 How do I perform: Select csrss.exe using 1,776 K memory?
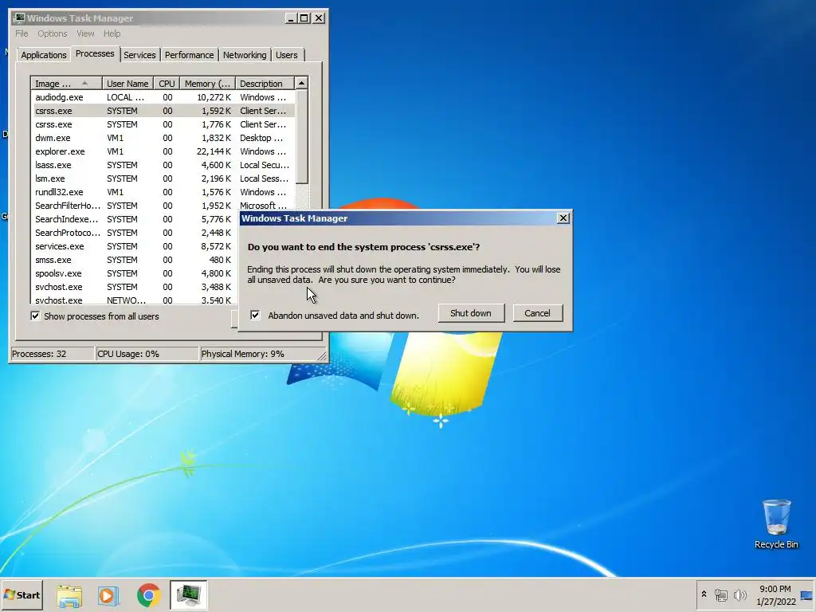[163, 124]
